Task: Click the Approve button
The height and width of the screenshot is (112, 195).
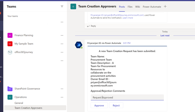Action: [99, 106]
